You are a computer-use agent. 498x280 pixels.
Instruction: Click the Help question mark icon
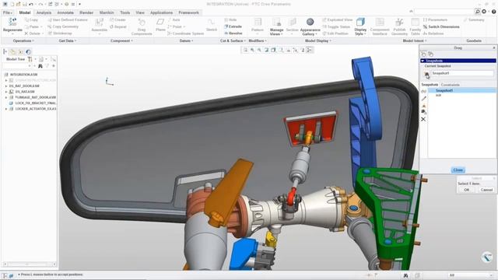(x=494, y=12)
